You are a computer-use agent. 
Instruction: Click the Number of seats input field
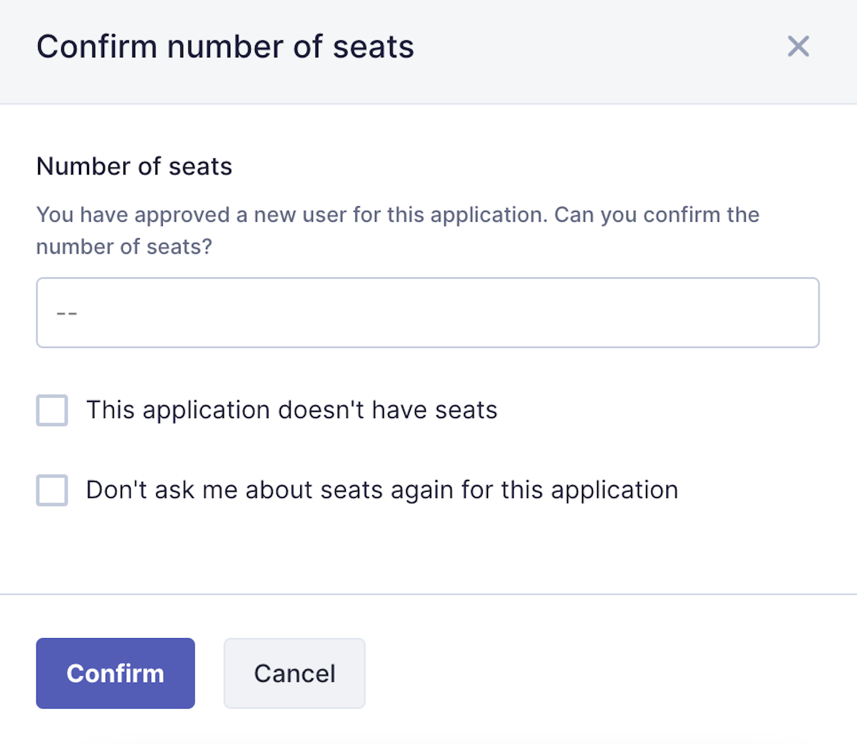click(427, 312)
